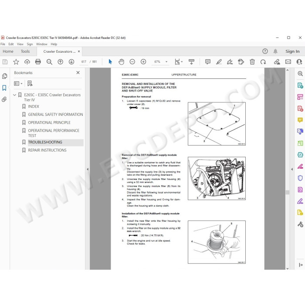Viewport: 305px width, 305px height.
Task: Open notifications bell icon
Action: coord(275,51)
